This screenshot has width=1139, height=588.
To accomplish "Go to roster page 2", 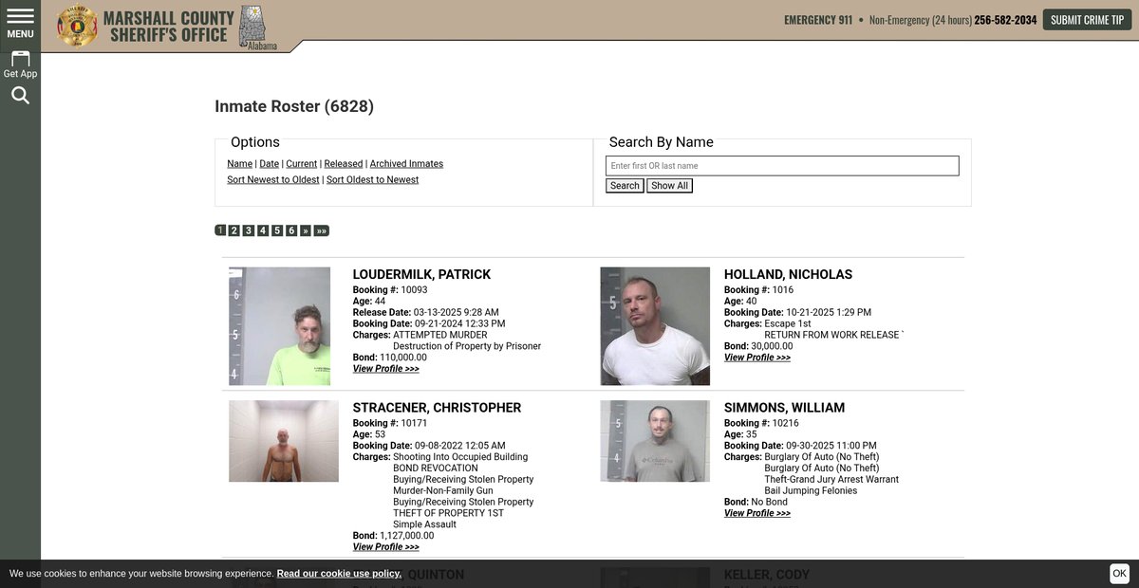I will coord(234,230).
